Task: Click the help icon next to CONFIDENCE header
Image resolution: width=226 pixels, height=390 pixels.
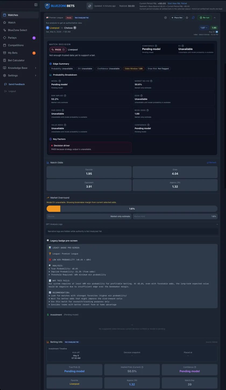Action: point(156,46)
